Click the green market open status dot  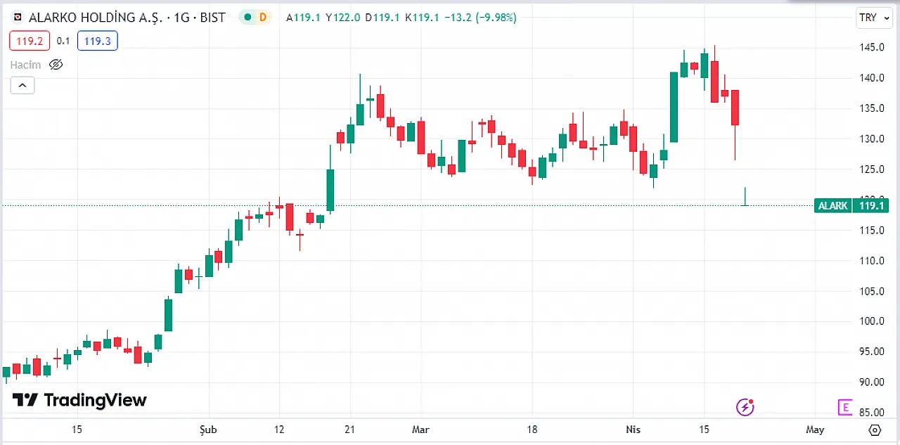pyautogui.click(x=247, y=17)
